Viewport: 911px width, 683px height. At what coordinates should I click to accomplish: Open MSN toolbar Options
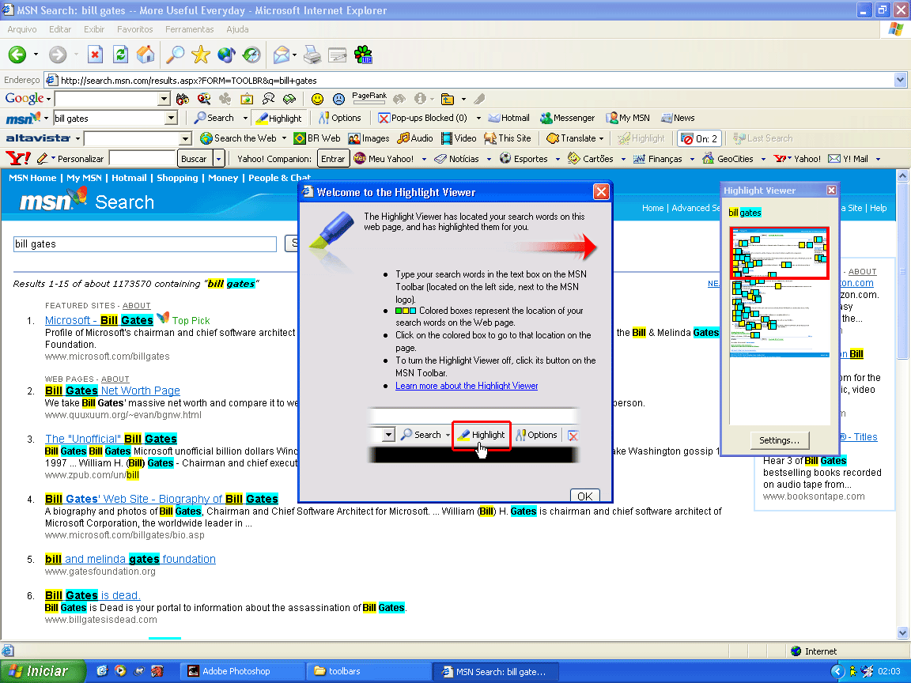[x=340, y=118]
